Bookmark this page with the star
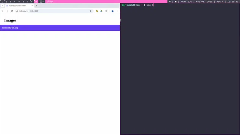Viewport: 240px width, 135px height. [90, 11]
